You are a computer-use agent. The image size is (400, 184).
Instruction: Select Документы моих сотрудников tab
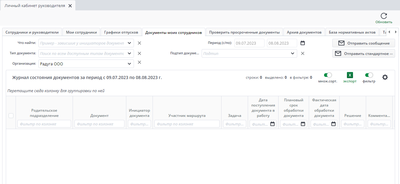(x=174, y=32)
